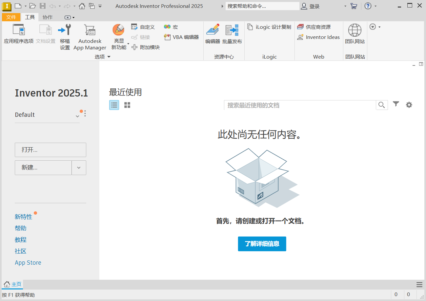The width and height of the screenshot is (426, 301).
Task: Click the Inventor application logo icon
Action: 7,6
